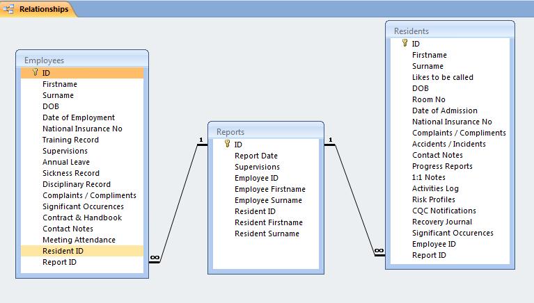This screenshot has height=303, width=534.
Task: Click the Relationships tab icon
Action: point(10,10)
